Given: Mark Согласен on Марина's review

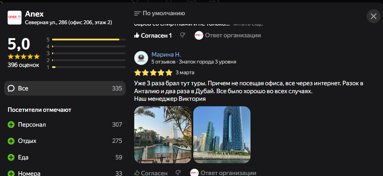Looking at the screenshot, I should [151, 173].
